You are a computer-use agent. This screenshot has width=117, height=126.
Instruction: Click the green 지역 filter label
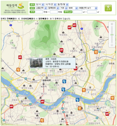32,4
